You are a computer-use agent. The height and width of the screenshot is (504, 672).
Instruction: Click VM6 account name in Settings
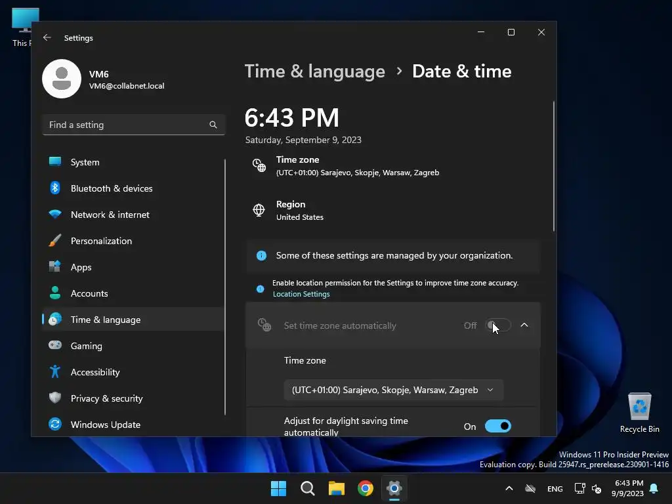pyautogui.click(x=99, y=74)
